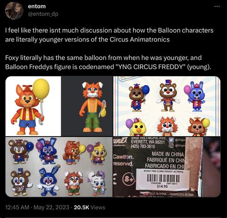The width and height of the screenshot is (227, 218).
Task: Open the eight mini figures photo
Action: pyautogui.click(x=59, y=167)
